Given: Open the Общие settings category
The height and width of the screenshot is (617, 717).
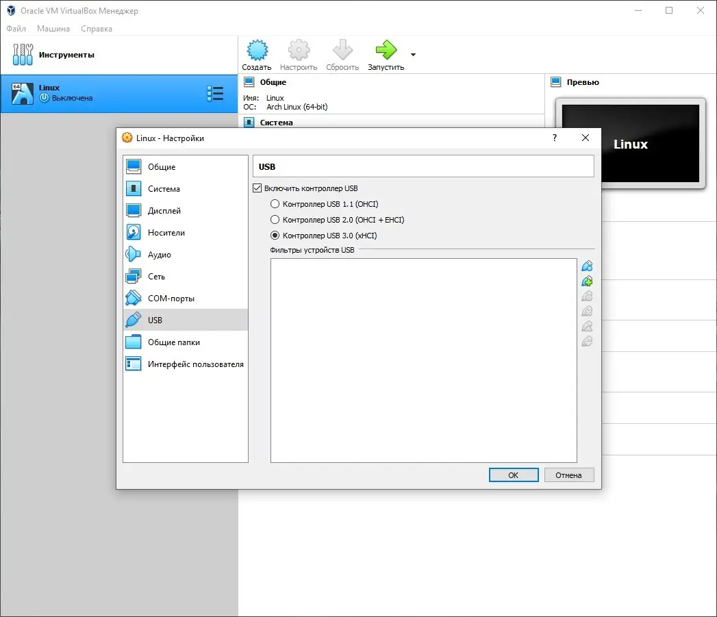Looking at the screenshot, I should [x=186, y=167].
